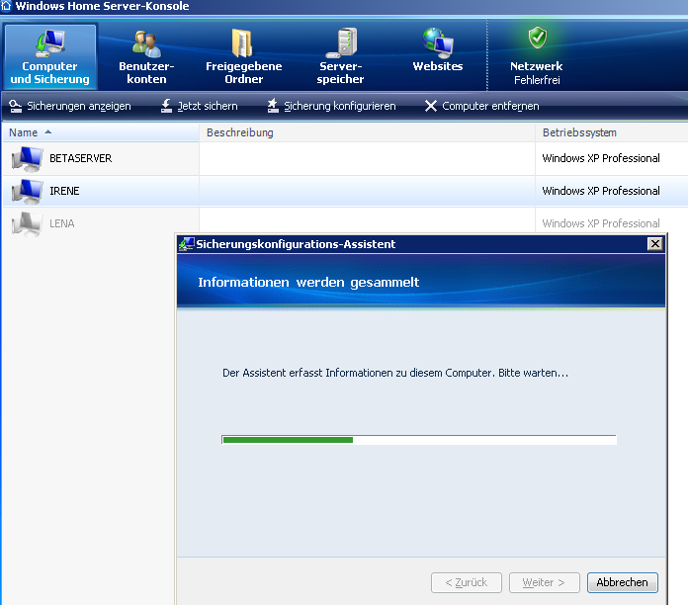Image resolution: width=688 pixels, height=605 pixels.
Task: Click the Windows Home Server house icon
Action: (x=6, y=6)
